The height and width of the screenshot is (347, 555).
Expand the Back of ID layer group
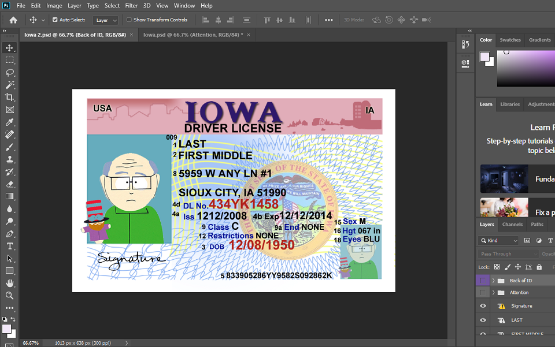pyautogui.click(x=494, y=280)
